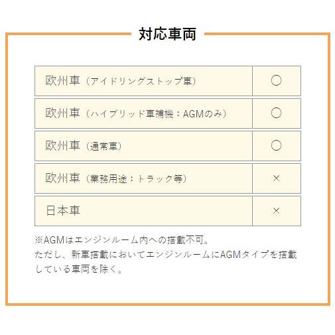Click the アイドリングストップ車 parenthetical text
The image size is (335, 335).
tap(141, 81)
